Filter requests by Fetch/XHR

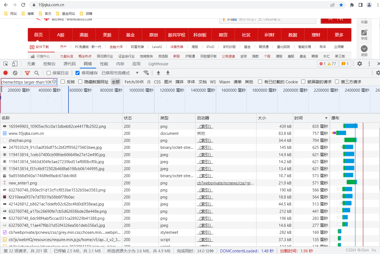click(134, 82)
